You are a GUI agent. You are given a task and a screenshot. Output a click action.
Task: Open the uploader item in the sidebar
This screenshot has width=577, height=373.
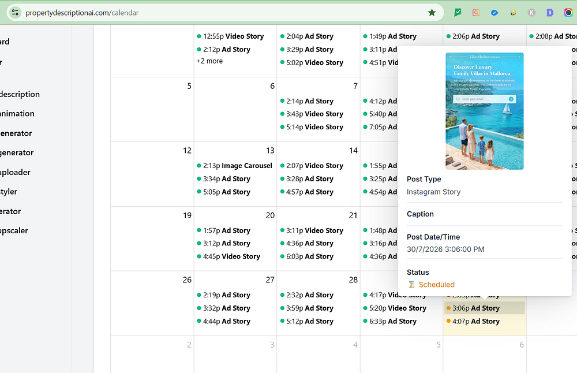(15, 172)
